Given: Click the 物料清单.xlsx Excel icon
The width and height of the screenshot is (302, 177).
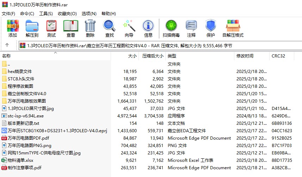Looking at the screenshot, I should tap(4, 160).
